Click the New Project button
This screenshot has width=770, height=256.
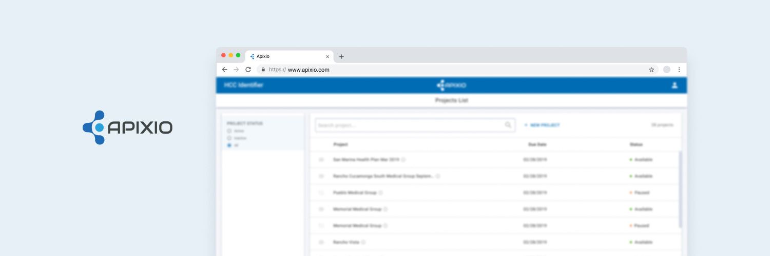point(542,125)
